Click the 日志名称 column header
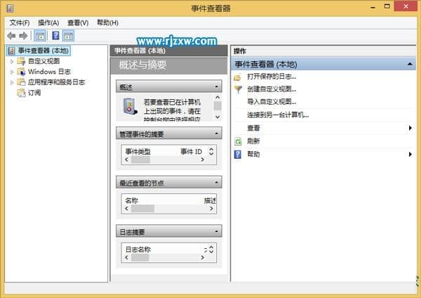 pos(138,250)
